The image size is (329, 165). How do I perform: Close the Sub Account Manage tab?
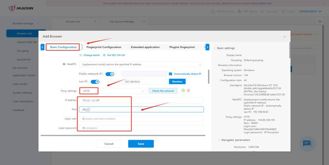coord(144,21)
